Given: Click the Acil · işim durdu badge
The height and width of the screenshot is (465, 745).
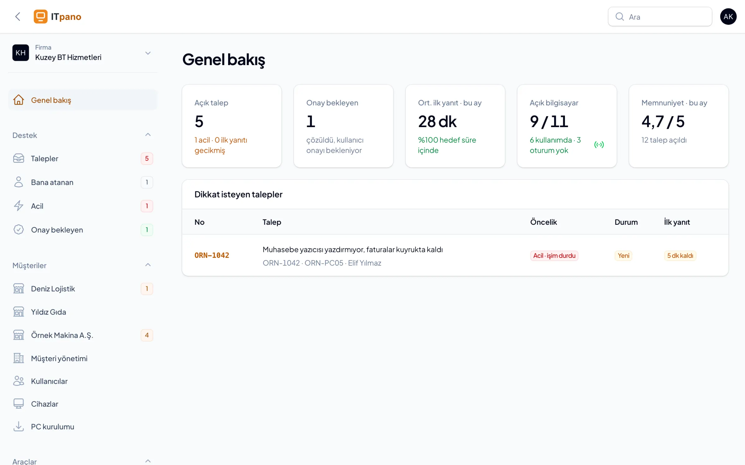Looking at the screenshot, I should click(x=554, y=256).
